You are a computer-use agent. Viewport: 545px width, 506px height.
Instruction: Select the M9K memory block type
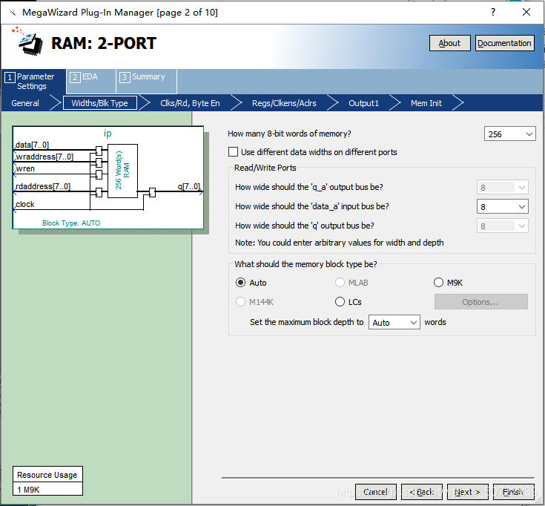(439, 283)
